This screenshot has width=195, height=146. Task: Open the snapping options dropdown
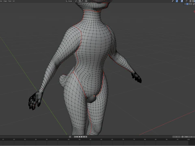tap(83, 1)
